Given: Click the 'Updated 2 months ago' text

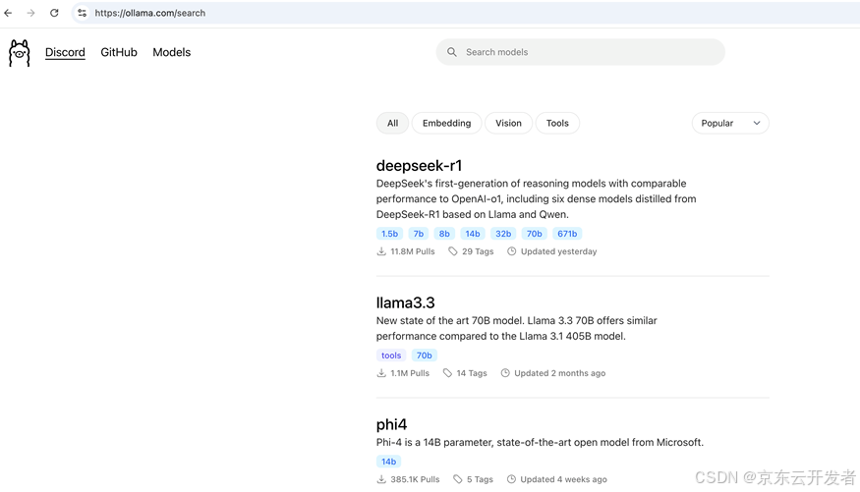Looking at the screenshot, I should [x=560, y=373].
